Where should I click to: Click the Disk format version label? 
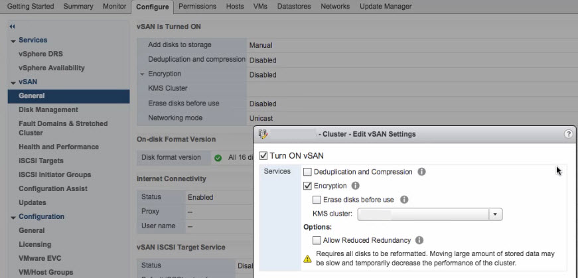(x=171, y=157)
